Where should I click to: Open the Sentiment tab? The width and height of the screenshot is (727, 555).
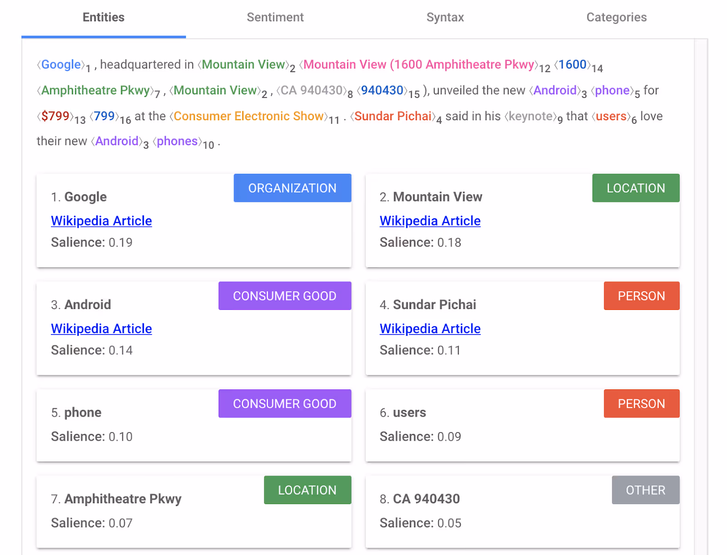[275, 17]
